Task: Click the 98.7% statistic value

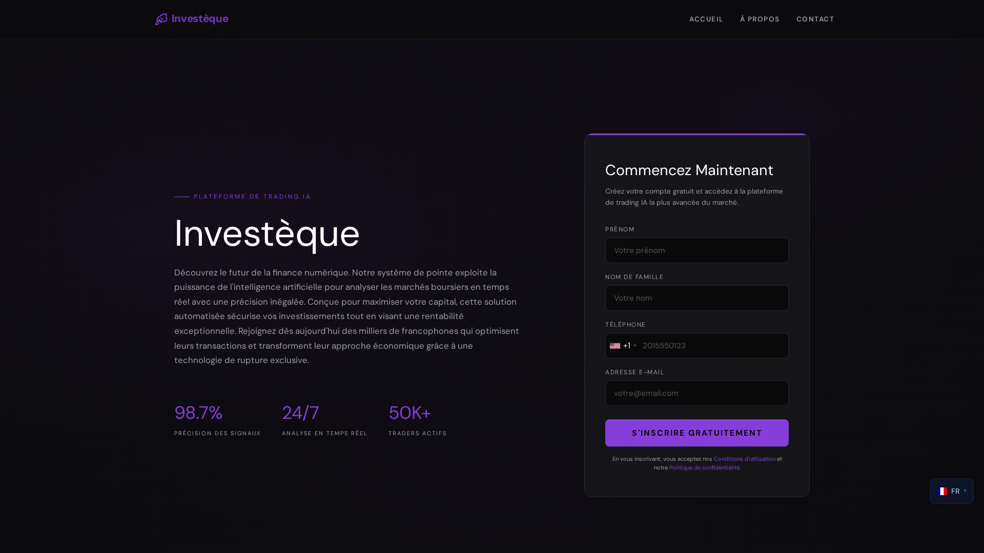Action: [x=198, y=413]
